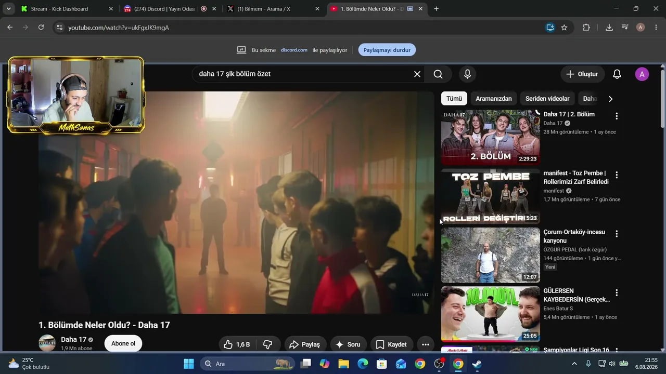
Task: Focus the address bar URL field
Action: [x=302, y=28]
